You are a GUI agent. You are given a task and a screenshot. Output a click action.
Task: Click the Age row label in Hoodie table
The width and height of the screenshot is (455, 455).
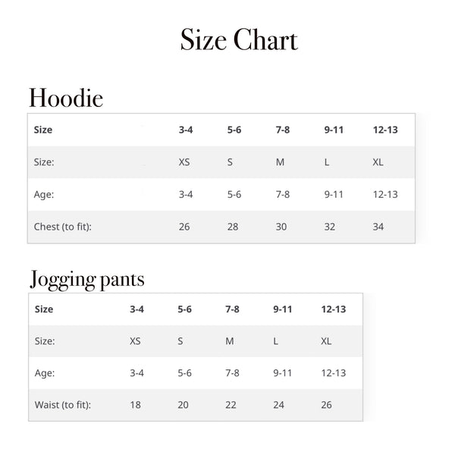(x=44, y=194)
